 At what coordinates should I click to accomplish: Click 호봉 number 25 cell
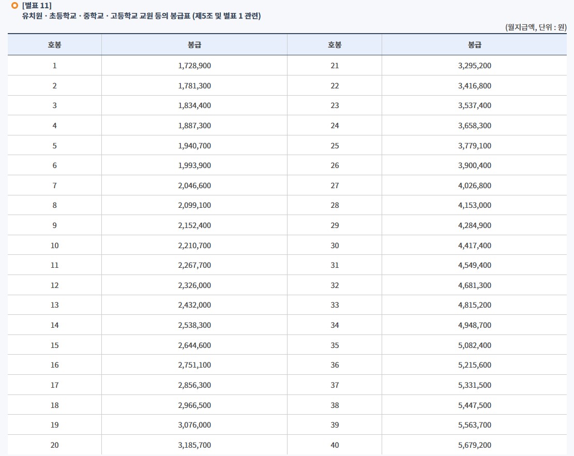[x=335, y=146]
